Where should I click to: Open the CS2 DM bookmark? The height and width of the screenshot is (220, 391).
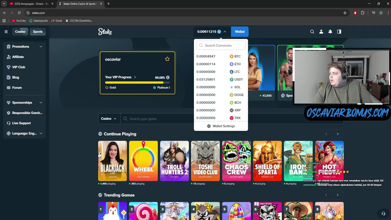pyautogui.click(x=79, y=21)
